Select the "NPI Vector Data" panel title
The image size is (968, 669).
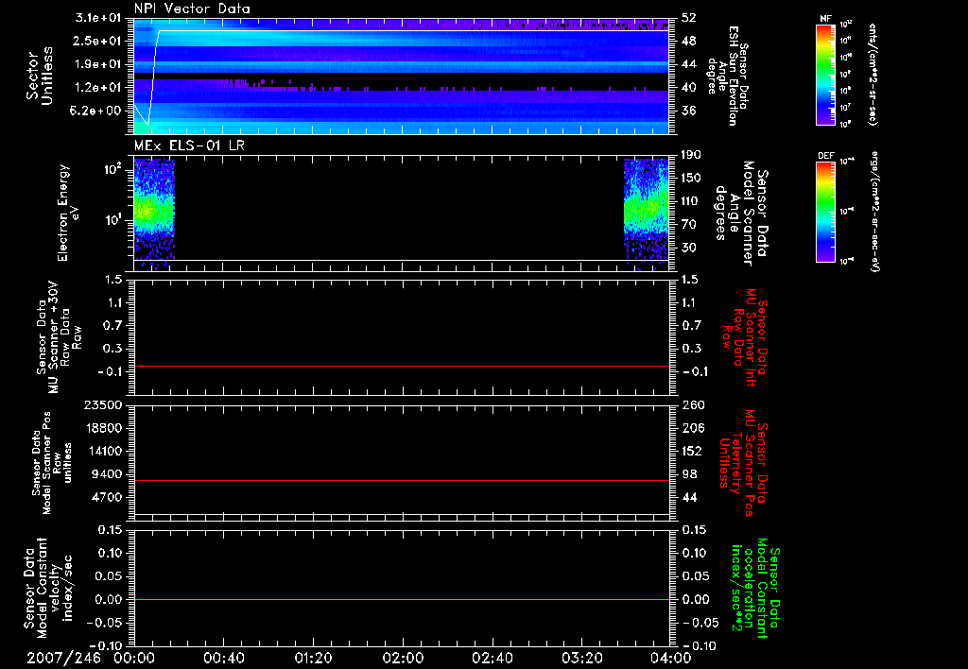(193, 9)
